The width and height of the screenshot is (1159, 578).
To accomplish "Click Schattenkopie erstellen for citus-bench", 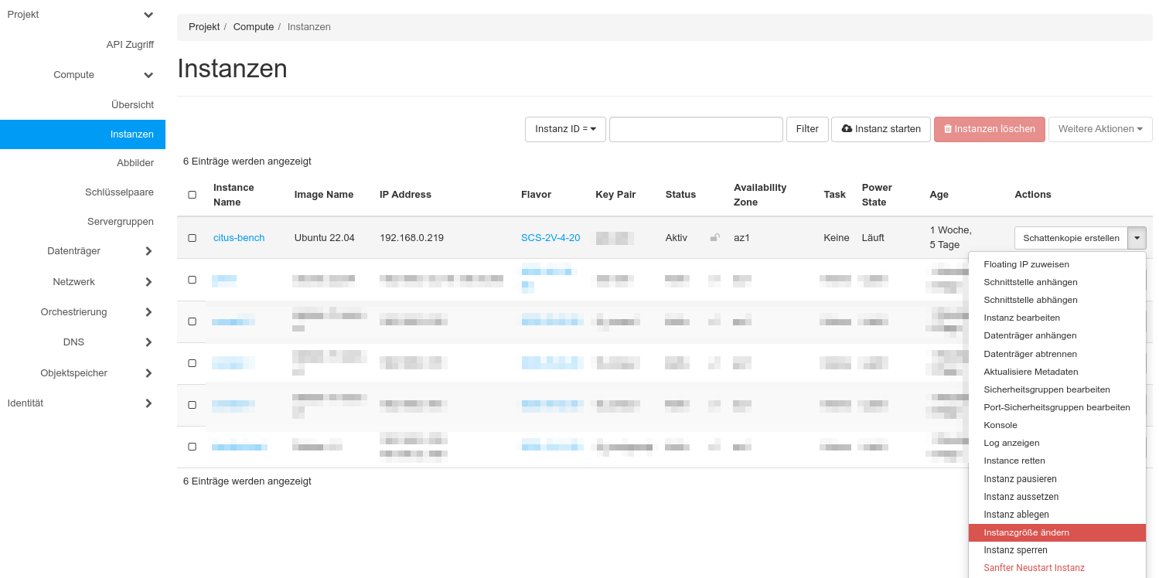I will pyautogui.click(x=1071, y=238).
